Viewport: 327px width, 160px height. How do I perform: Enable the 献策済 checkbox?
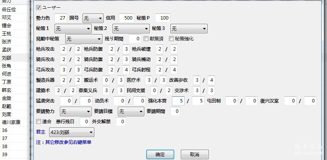[x=146, y=39]
